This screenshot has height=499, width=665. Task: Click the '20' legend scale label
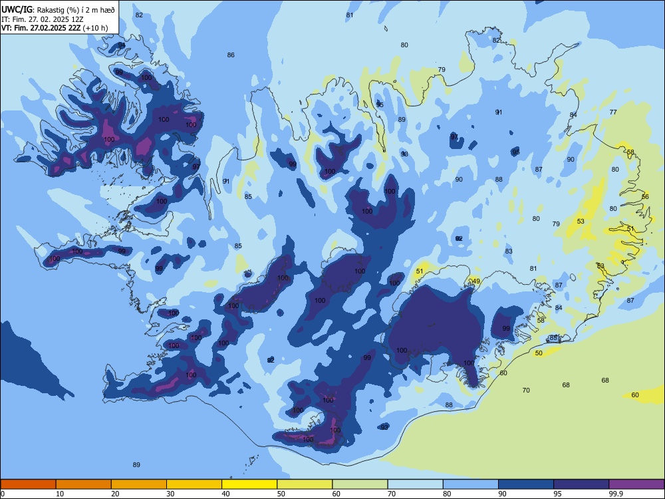pyautogui.click(x=115, y=494)
